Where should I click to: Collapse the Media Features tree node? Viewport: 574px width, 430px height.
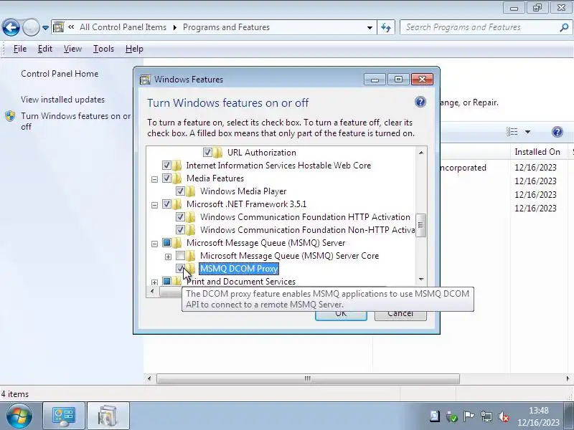(154, 179)
